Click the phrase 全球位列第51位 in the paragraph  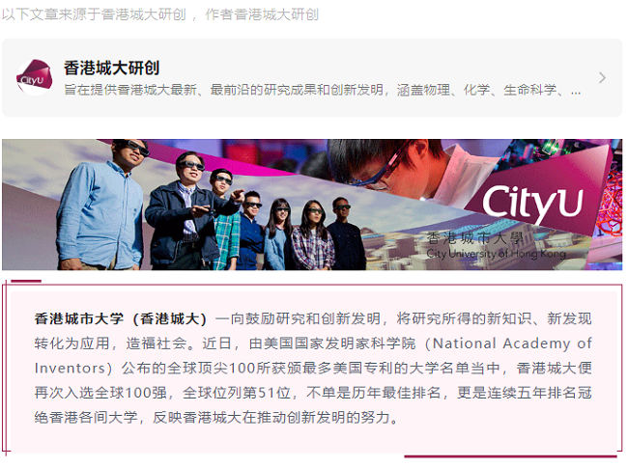click(237, 393)
